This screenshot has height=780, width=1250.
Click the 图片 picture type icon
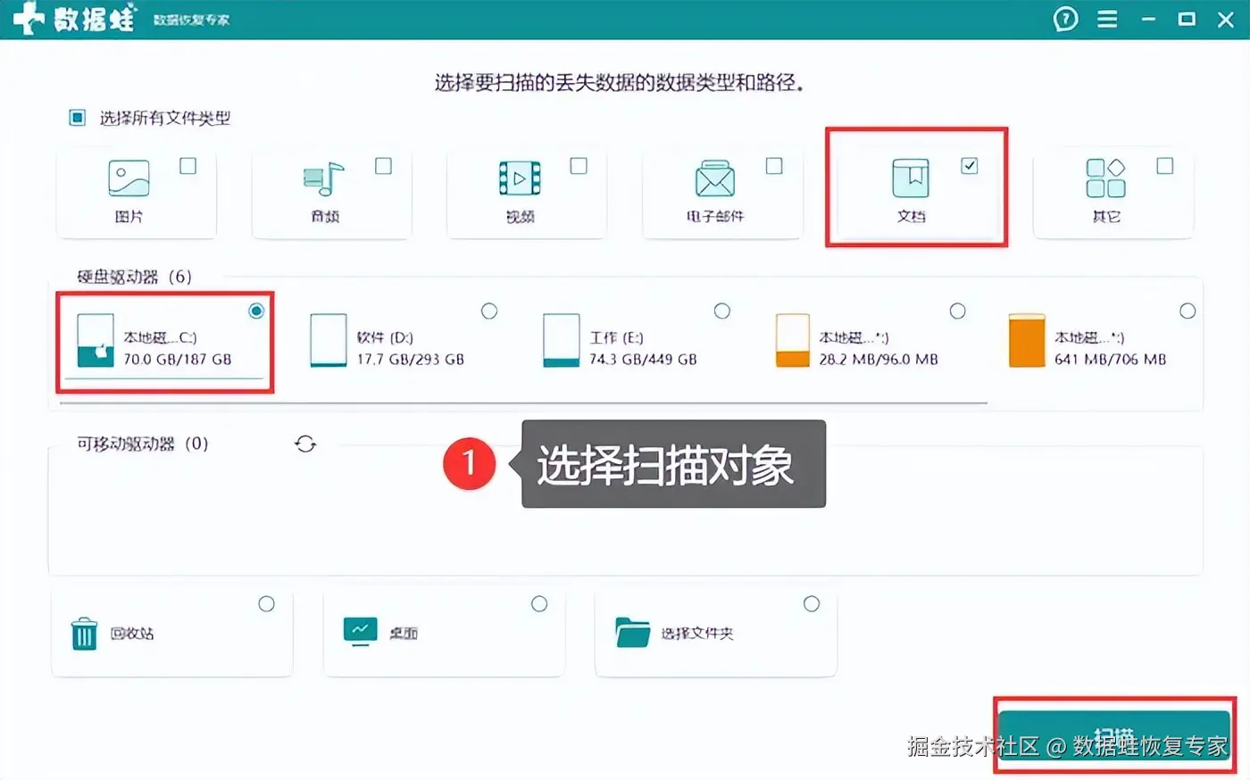point(129,178)
